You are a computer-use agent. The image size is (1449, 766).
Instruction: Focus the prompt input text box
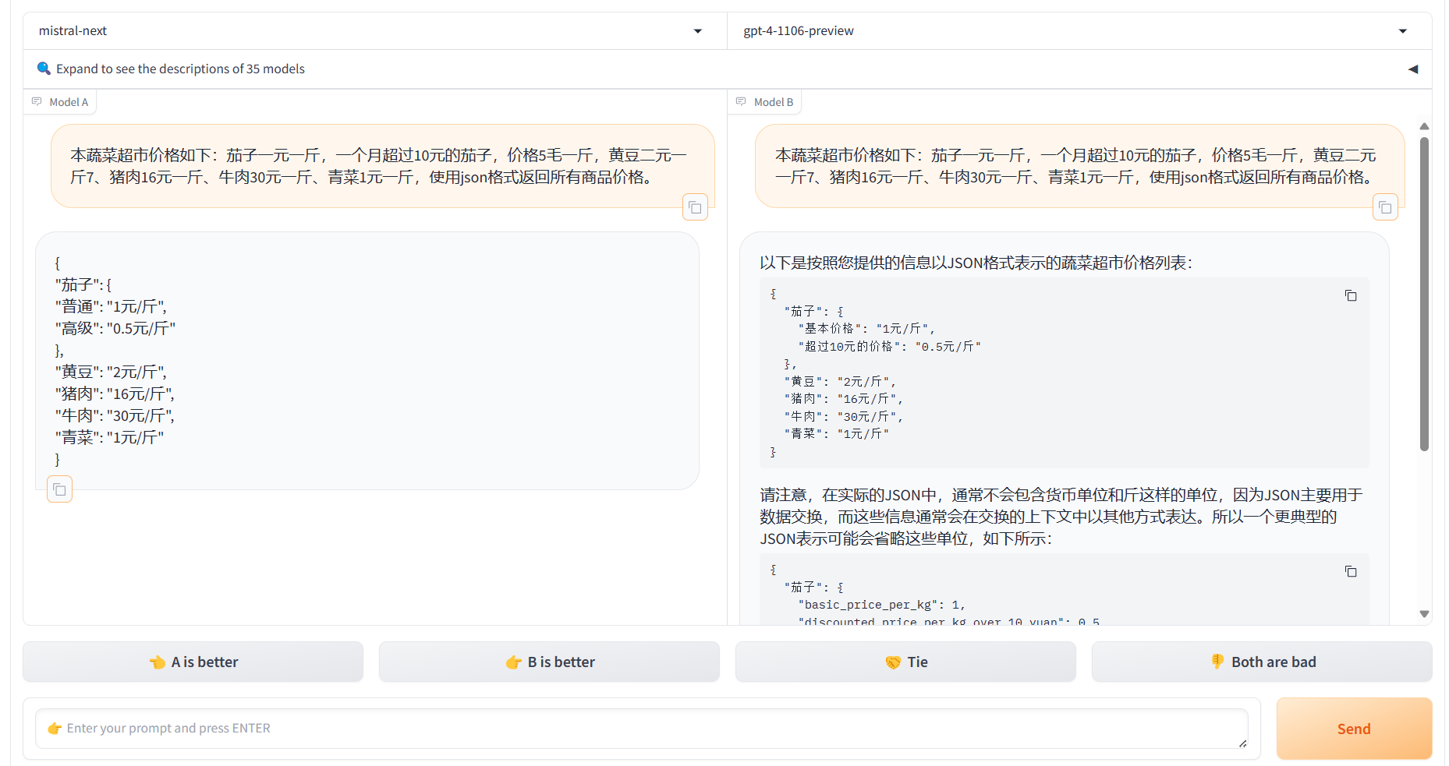tap(641, 728)
